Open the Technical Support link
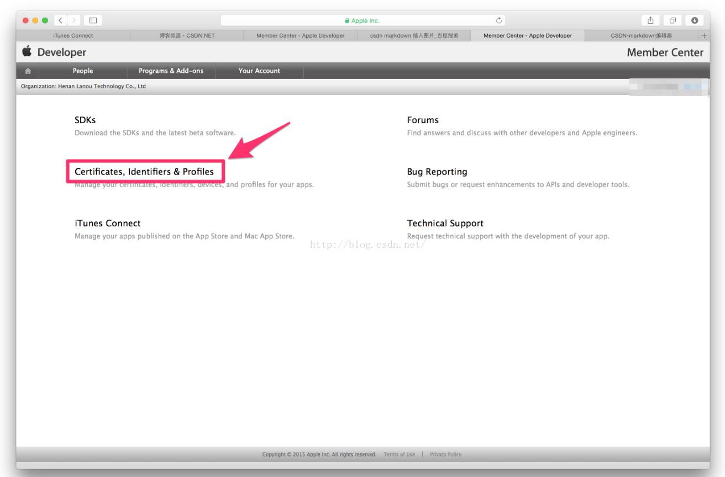The width and height of the screenshot is (725, 477). pyautogui.click(x=445, y=223)
